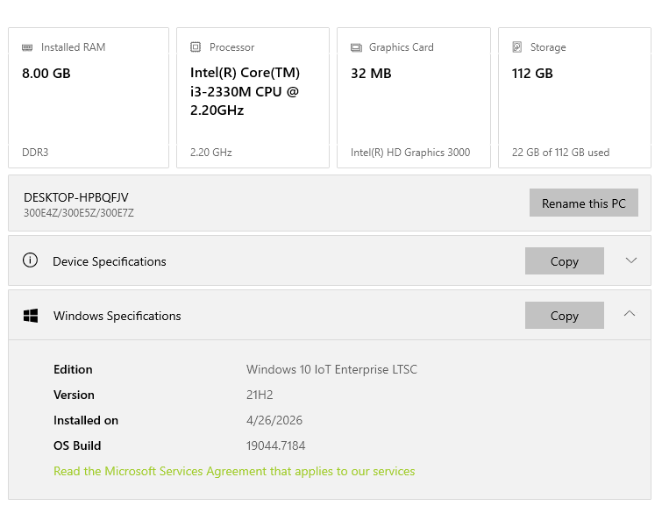Select the 112 GB storage value

tap(532, 74)
